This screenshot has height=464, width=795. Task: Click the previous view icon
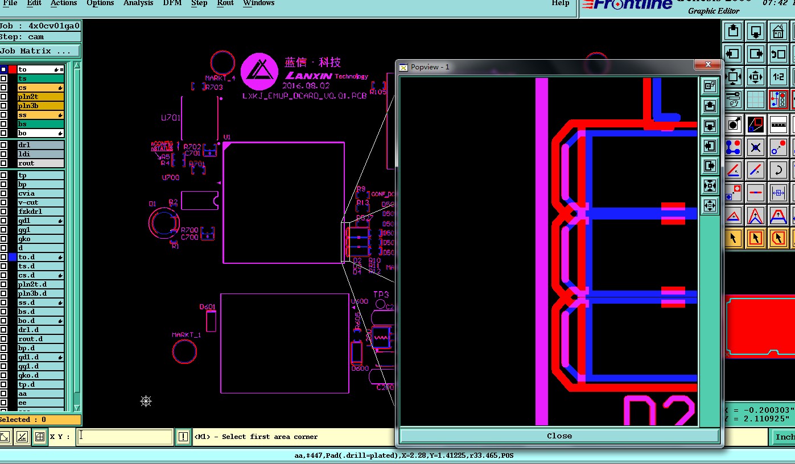[x=778, y=54]
